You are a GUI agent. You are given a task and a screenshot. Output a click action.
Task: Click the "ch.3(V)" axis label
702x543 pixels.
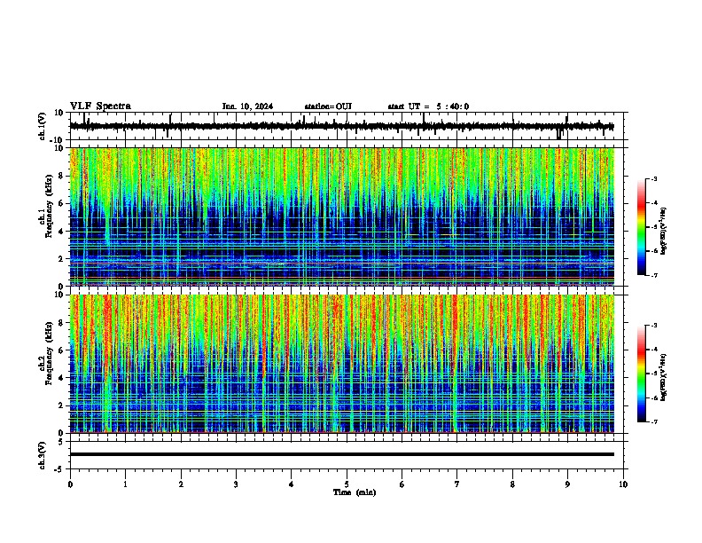42,456
